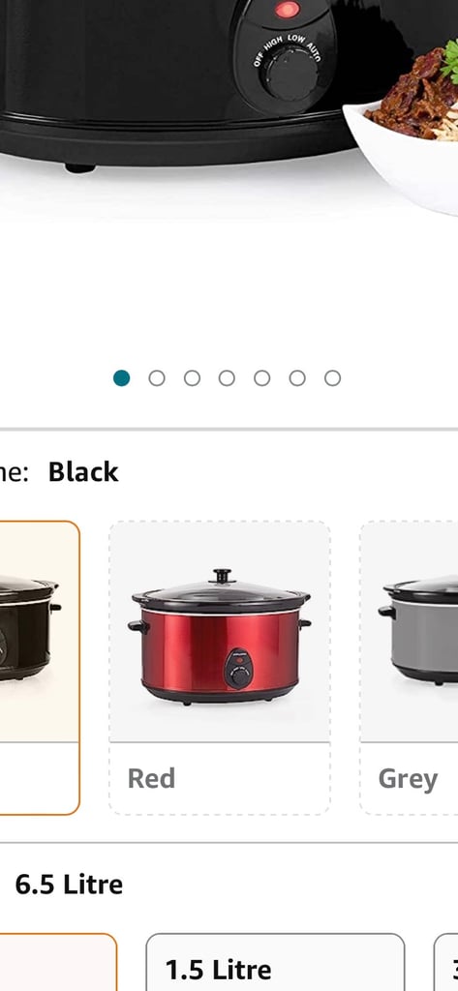Select the 1.5 Litre size option
The height and width of the screenshot is (991, 458).
point(275,962)
